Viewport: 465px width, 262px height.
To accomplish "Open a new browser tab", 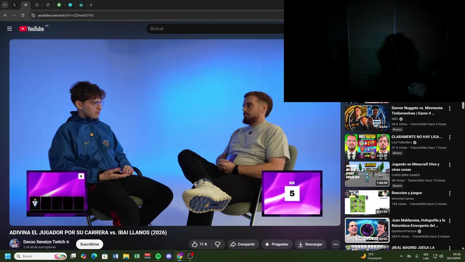I will (91, 5).
